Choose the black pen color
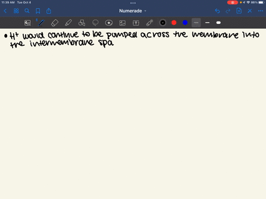The height and width of the screenshot is (199, 266). click(163, 23)
